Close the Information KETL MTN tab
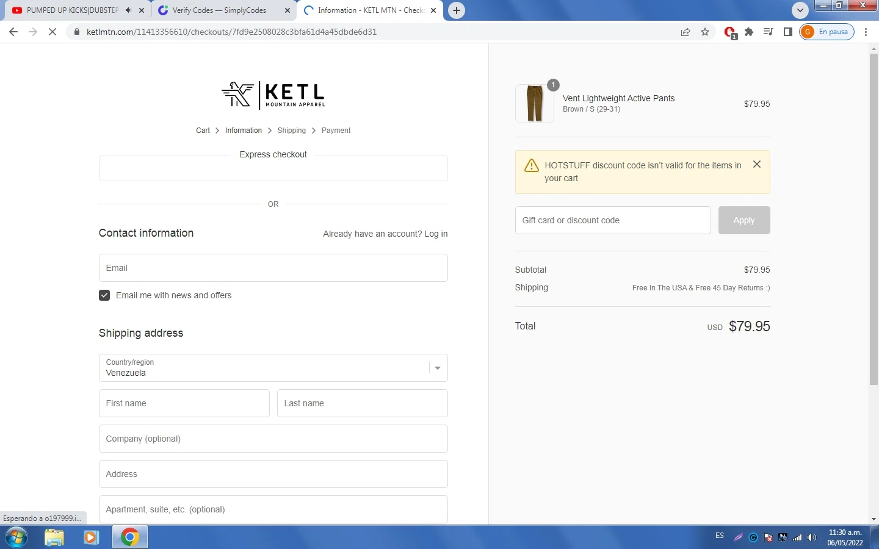 (433, 10)
